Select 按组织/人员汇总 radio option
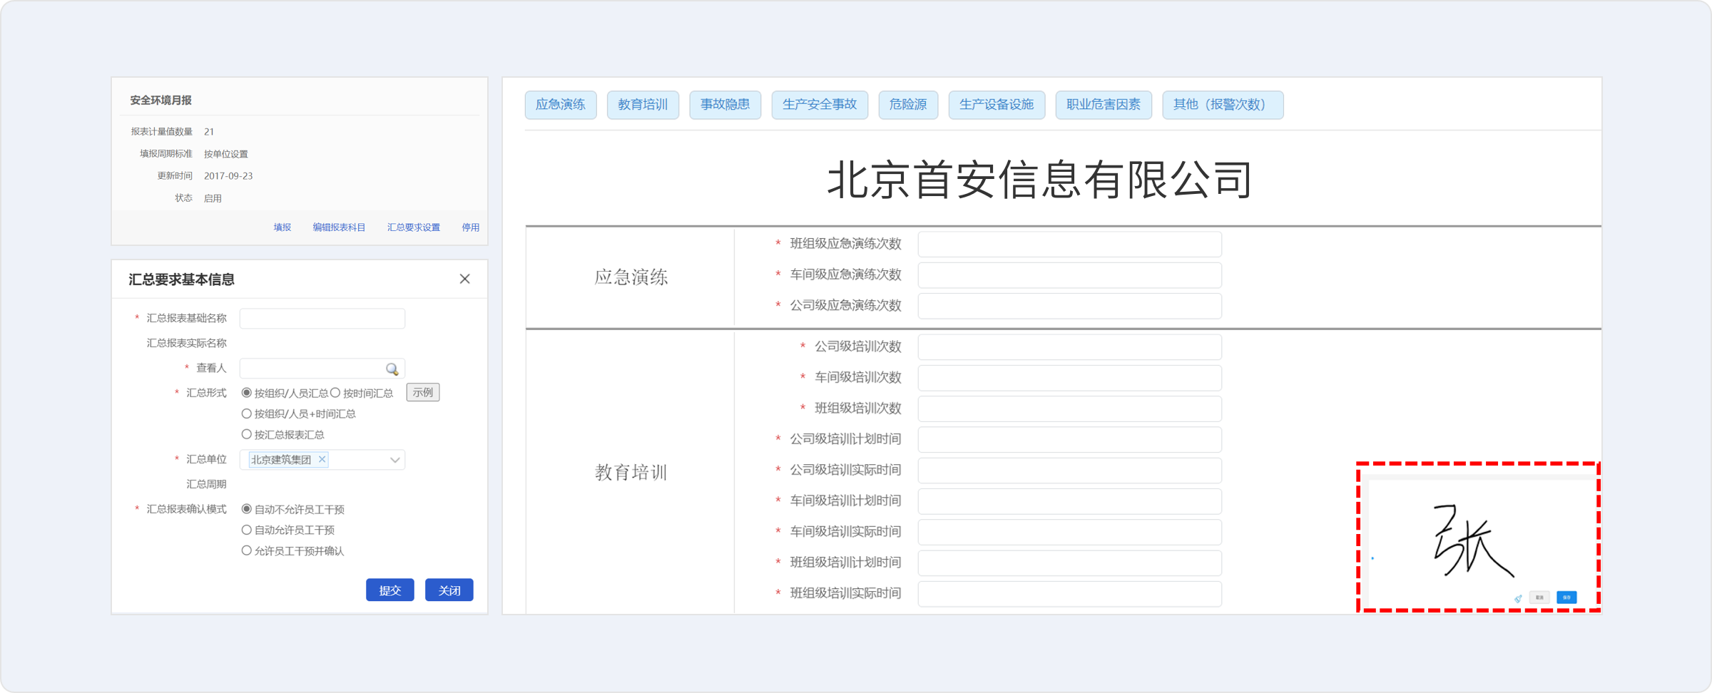This screenshot has height=693, width=1712. click(247, 393)
